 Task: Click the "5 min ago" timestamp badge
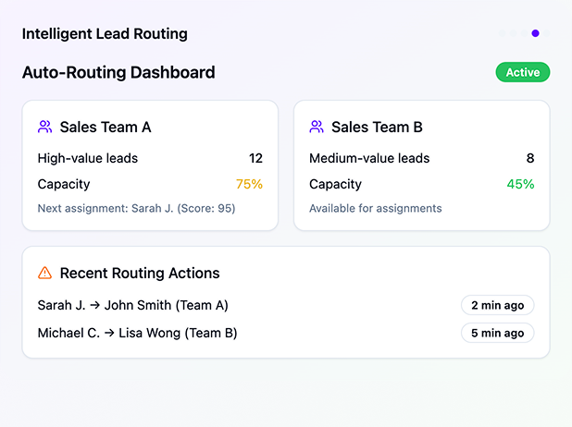click(497, 333)
